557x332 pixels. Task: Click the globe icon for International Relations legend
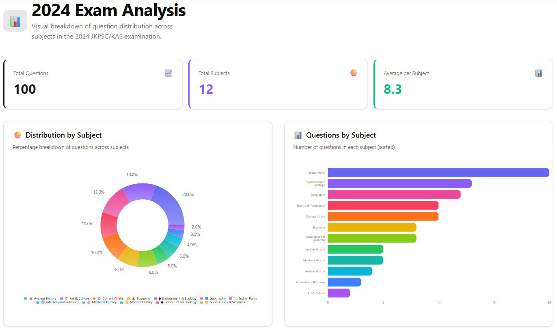click(x=43, y=302)
